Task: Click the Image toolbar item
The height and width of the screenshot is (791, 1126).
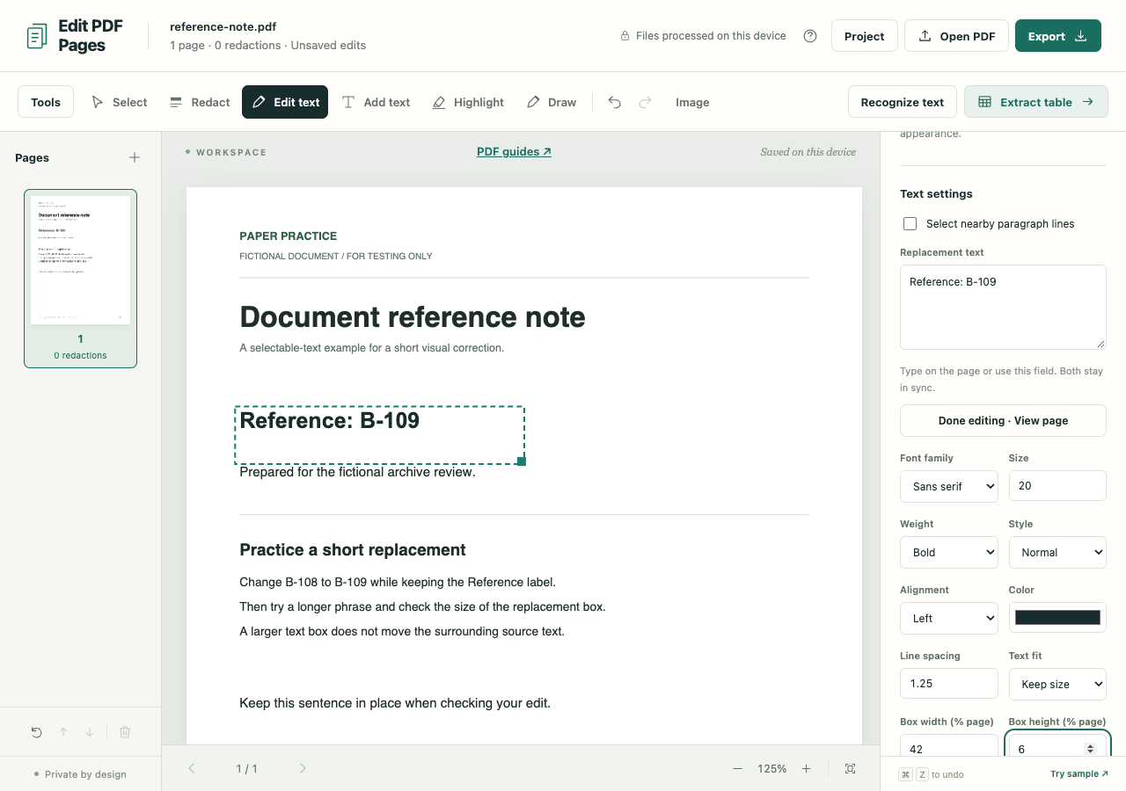Action: coord(692,102)
